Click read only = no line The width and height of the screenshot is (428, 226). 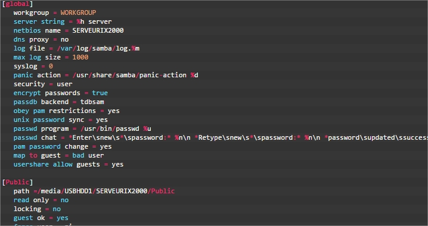tap(41, 200)
